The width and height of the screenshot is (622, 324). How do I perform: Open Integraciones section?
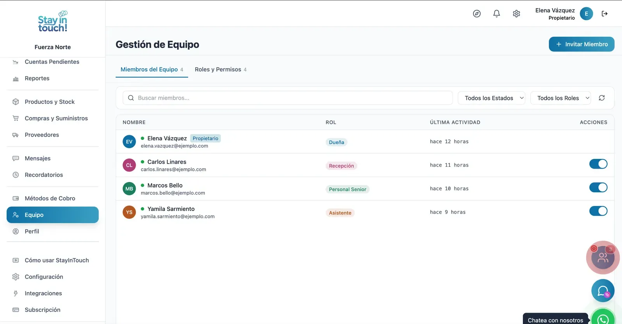click(x=52, y=293)
